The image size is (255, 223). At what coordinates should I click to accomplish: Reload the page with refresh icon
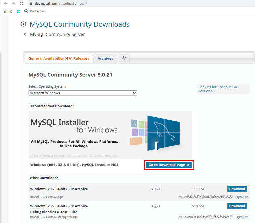(x=21, y=4)
